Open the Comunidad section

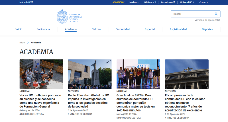[x=123, y=29]
